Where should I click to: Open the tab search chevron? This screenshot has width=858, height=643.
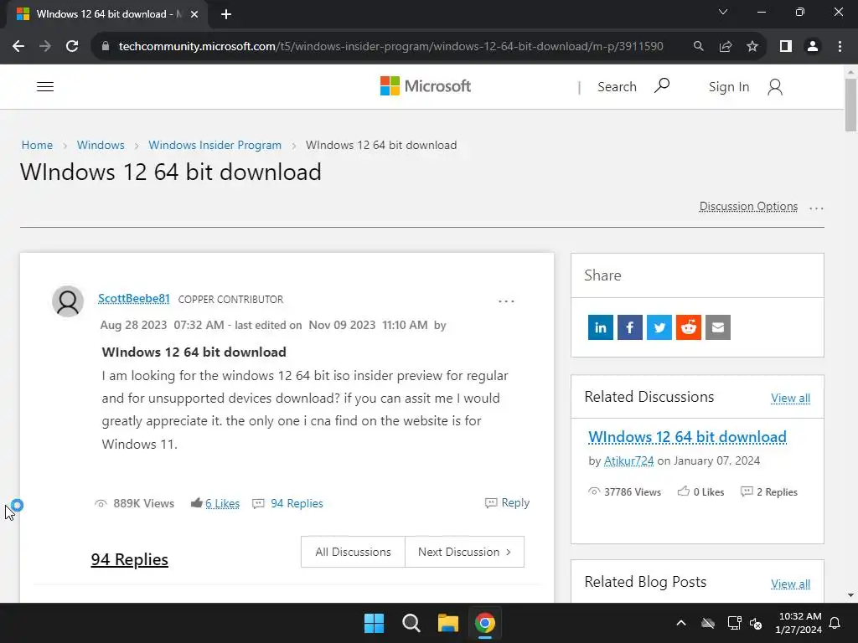(x=723, y=12)
